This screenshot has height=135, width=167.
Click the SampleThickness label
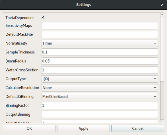(x=20, y=52)
